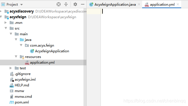Click the acyxfeign module folder icon
This screenshot has height=106, width=188.
[x=7, y=17]
